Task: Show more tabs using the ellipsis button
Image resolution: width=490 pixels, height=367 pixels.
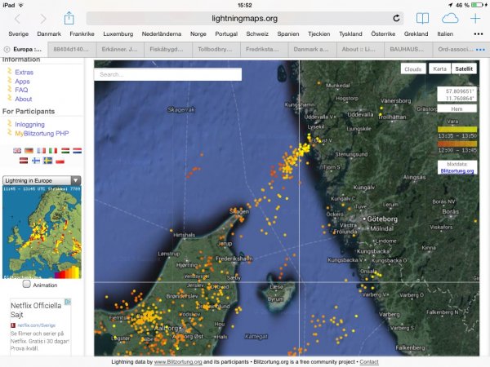Action: (x=480, y=50)
